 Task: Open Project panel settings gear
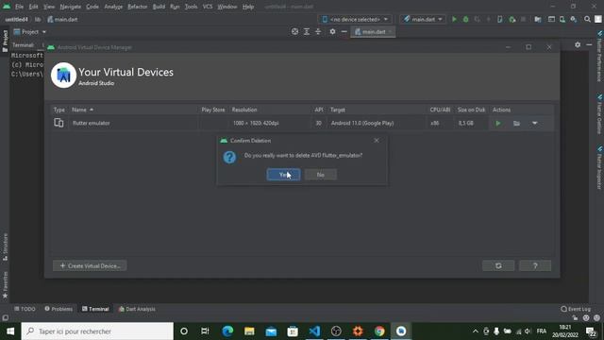pyautogui.click(x=332, y=31)
